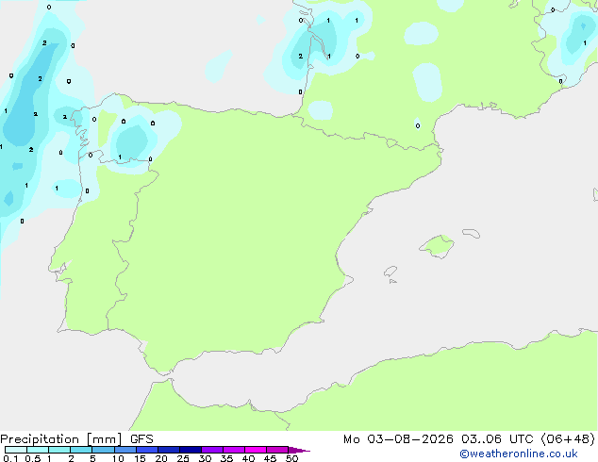Click the Menorca island outline on the map
Screen dimensions: 598x462
(x=471, y=233)
